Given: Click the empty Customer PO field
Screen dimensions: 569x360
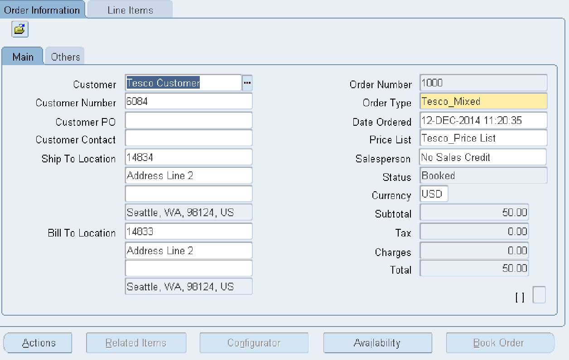Looking at the screenshot, I should point(188,120).
